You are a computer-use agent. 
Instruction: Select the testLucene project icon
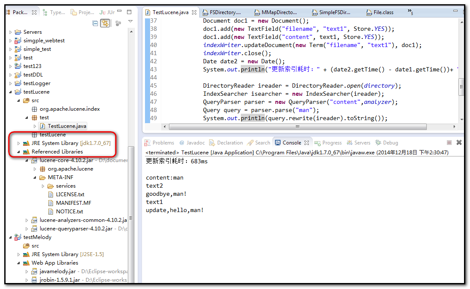pyautogui.click(x=18, y=92)
